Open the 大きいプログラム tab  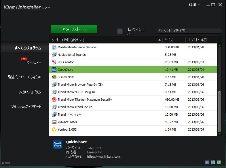(x=30, y=92)
